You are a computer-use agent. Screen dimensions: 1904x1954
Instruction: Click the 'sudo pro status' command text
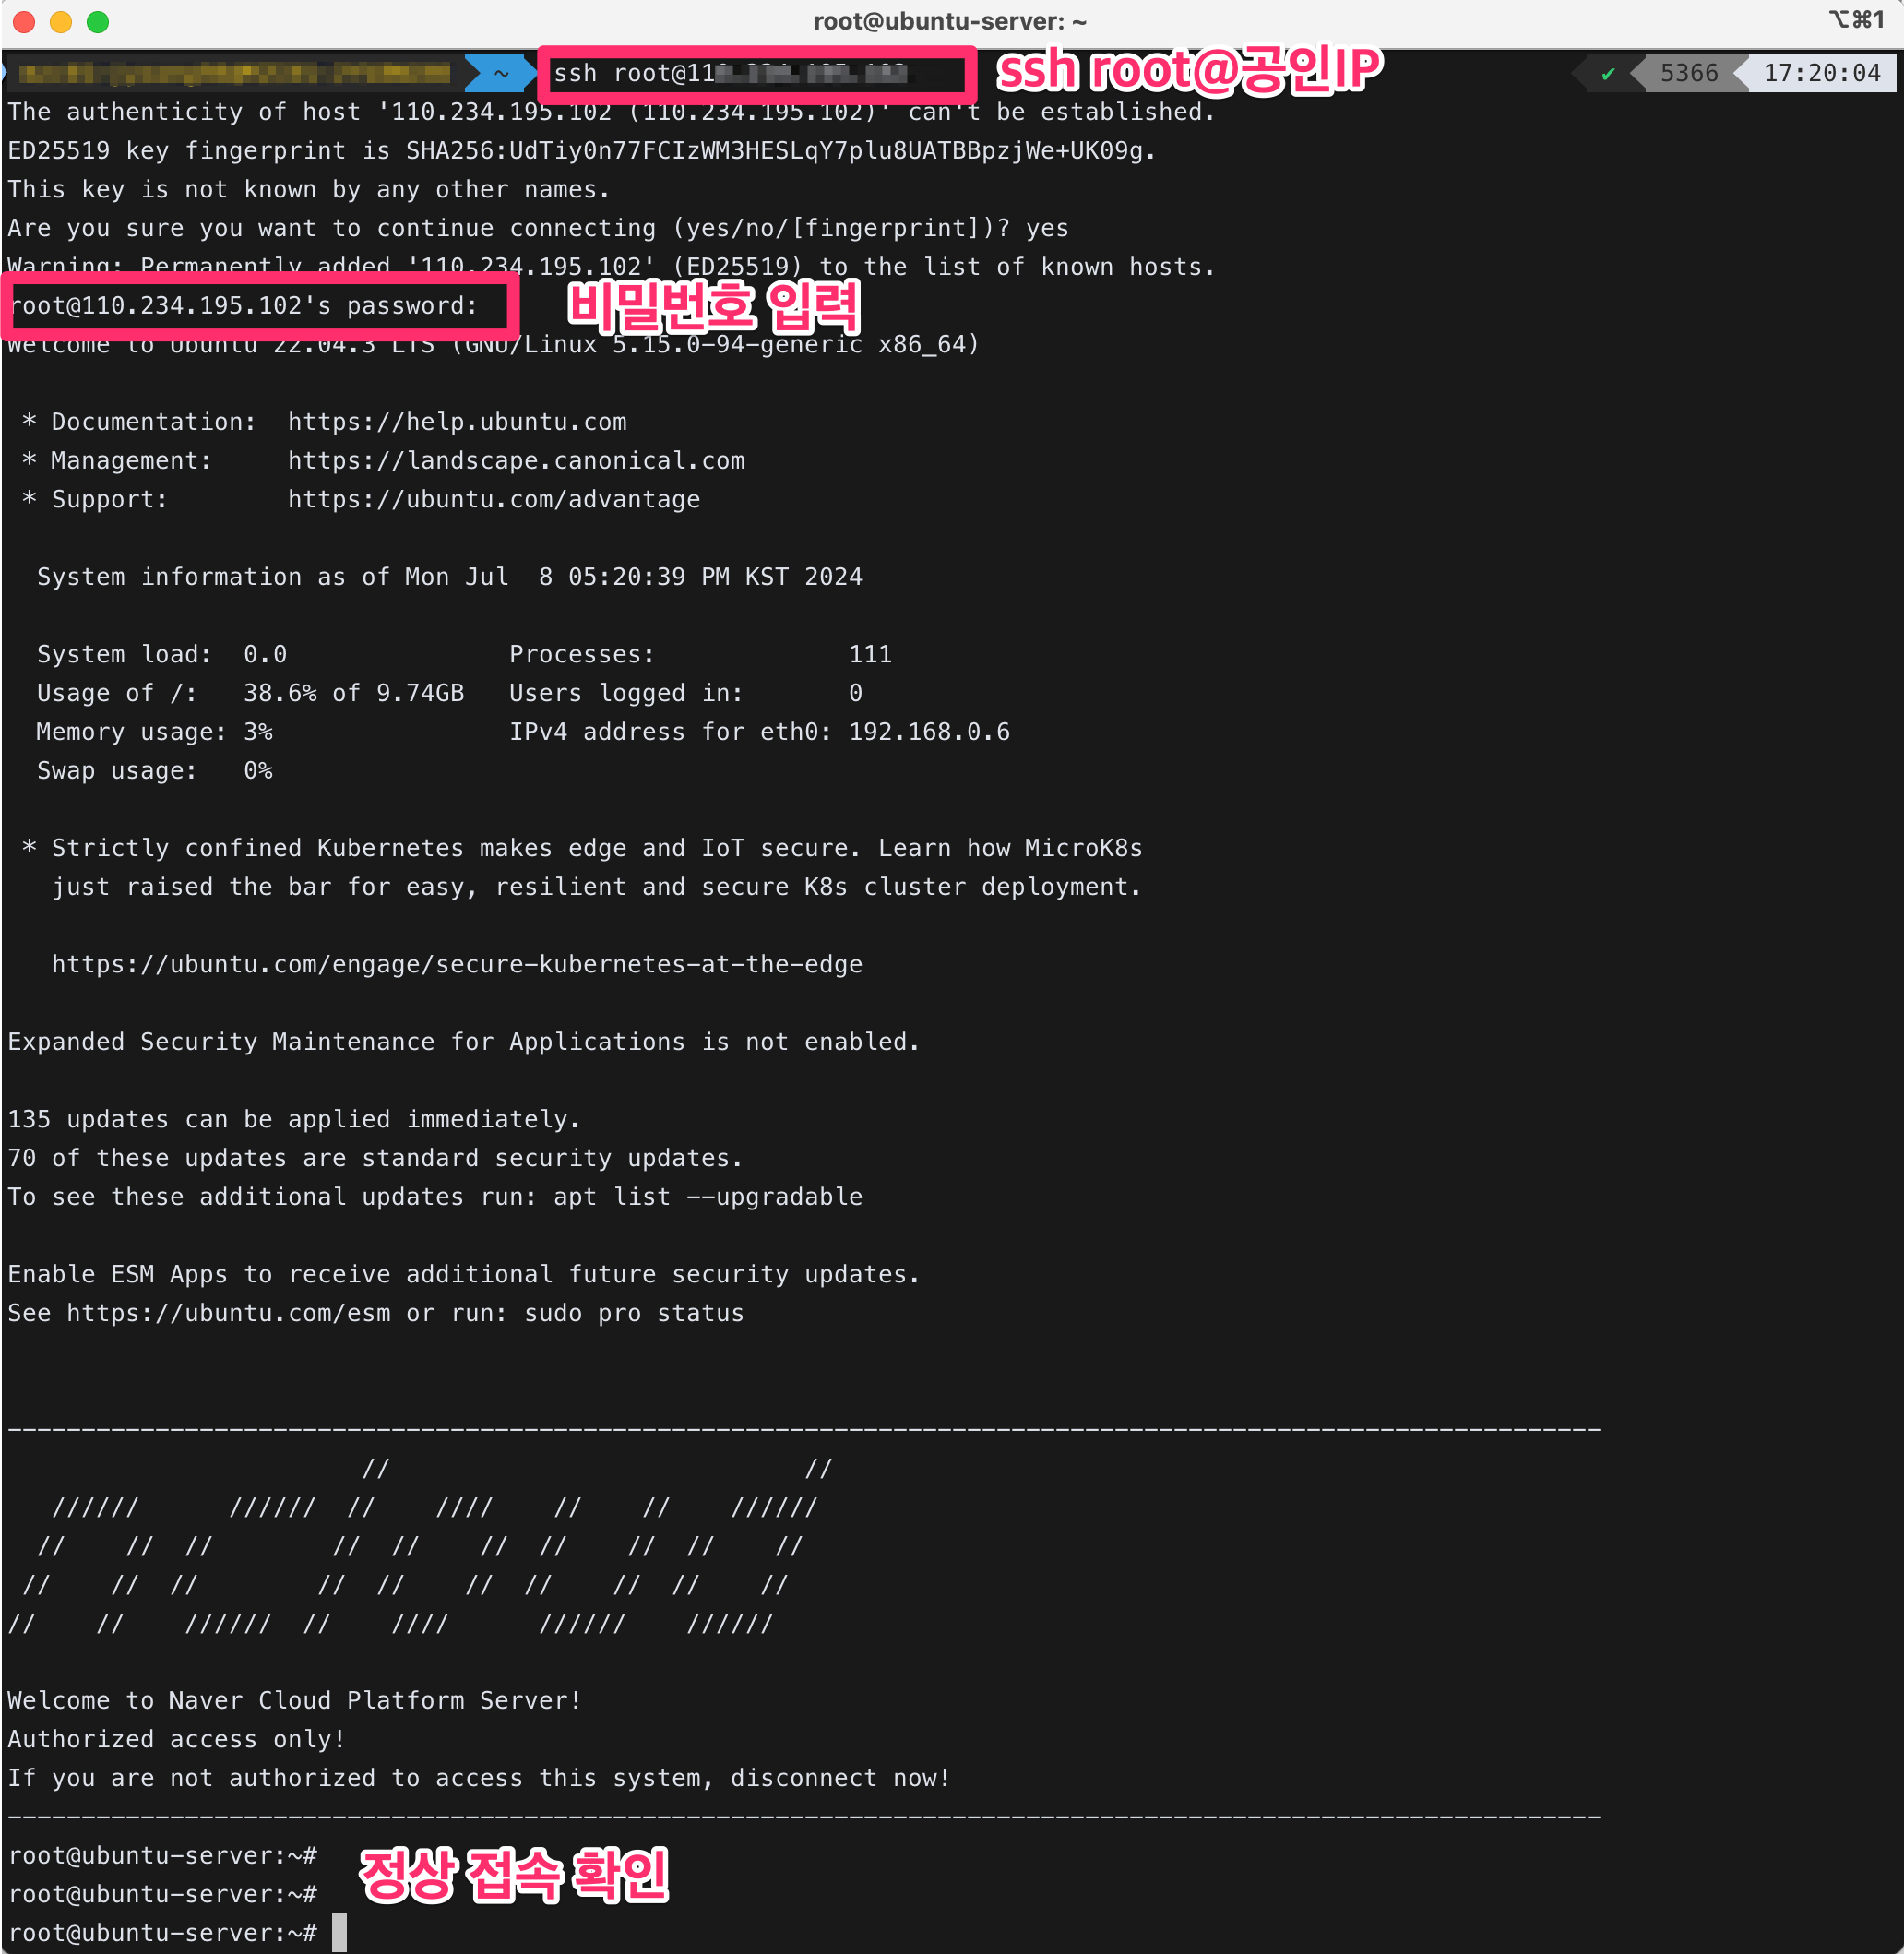pyautogui.click(x=634, y=1314)
